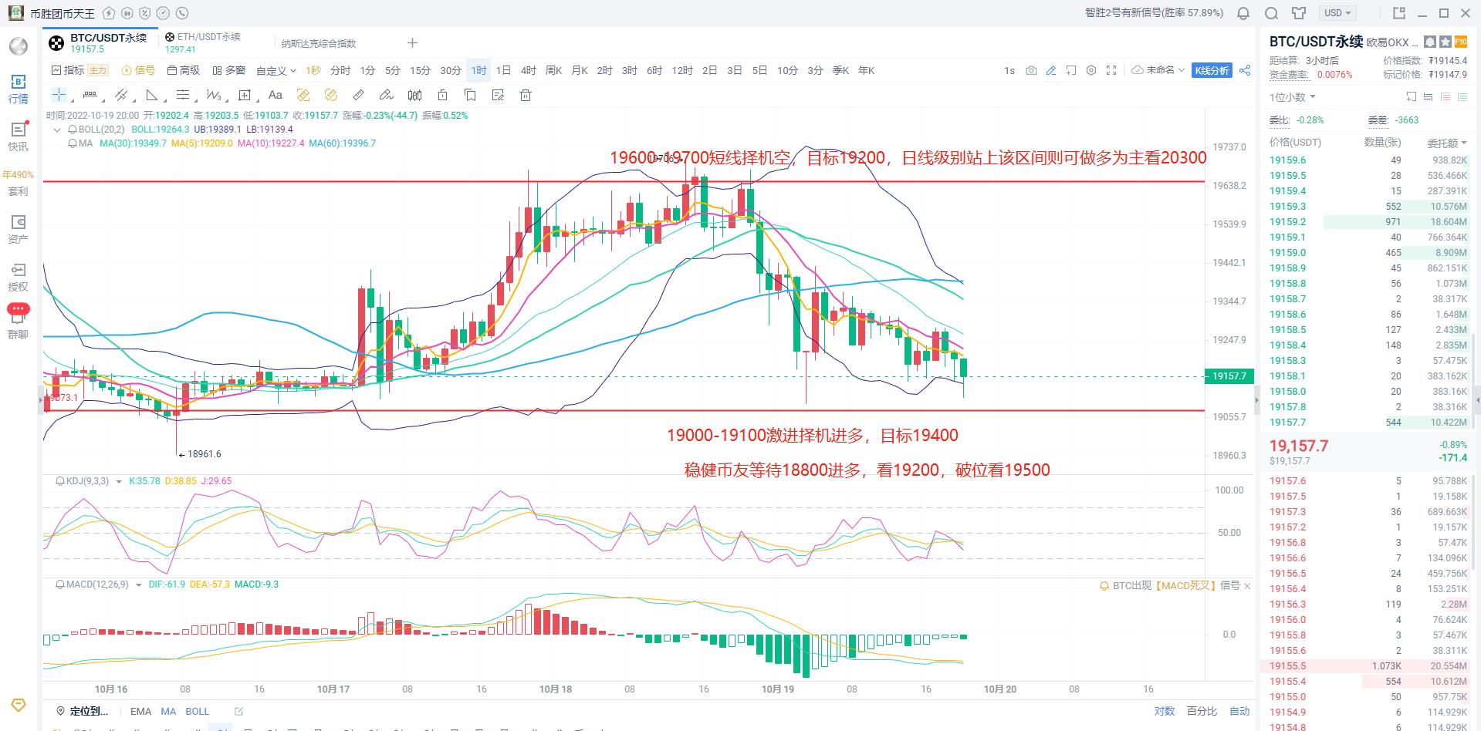
Task: Open the USD currency dropdown
Action: pos(1337,13)
